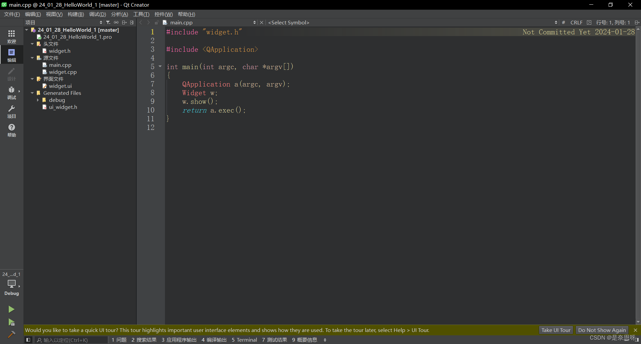Open the 5 Terminal pane

[244, 340]
